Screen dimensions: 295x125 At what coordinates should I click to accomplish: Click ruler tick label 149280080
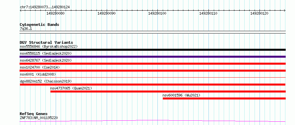coord(55,13)
